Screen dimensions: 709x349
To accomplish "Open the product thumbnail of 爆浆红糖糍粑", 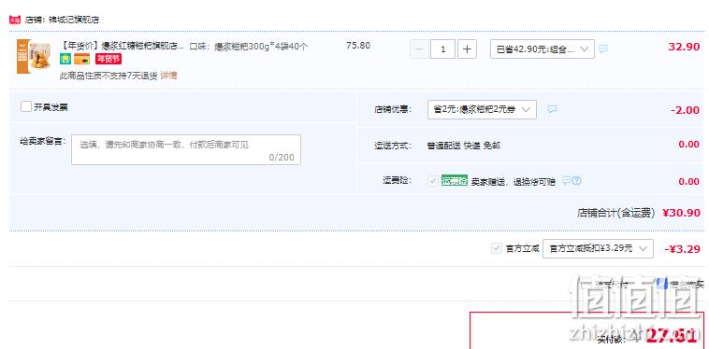I will point(34,56).
